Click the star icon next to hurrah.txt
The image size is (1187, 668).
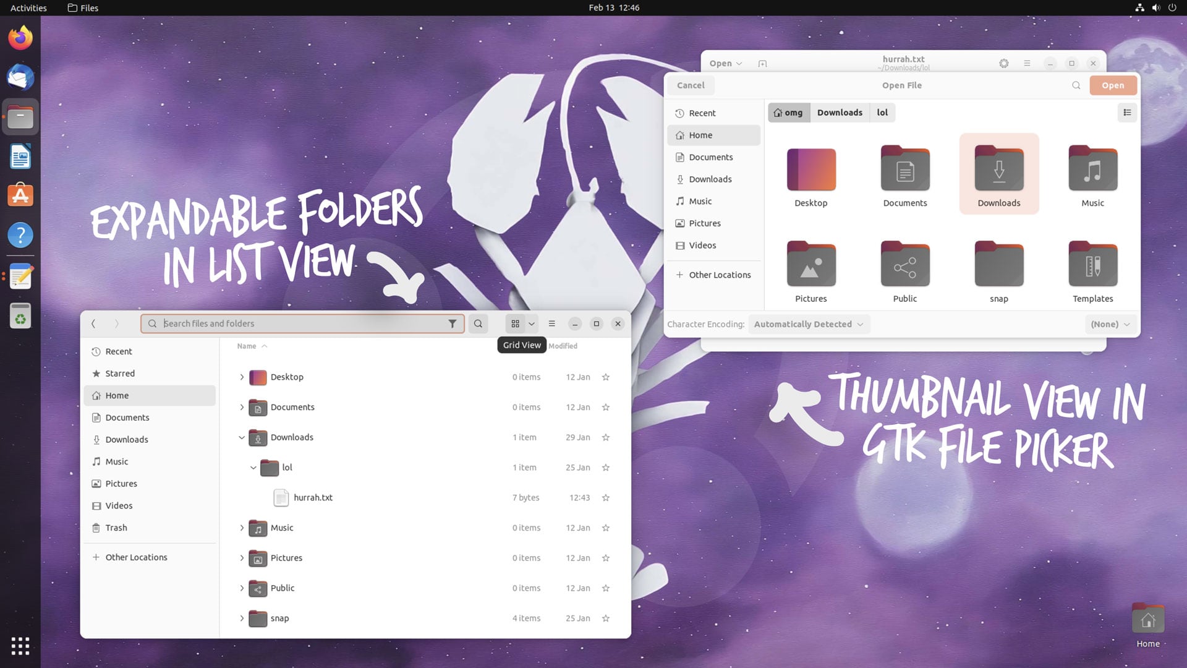[606, 497]
